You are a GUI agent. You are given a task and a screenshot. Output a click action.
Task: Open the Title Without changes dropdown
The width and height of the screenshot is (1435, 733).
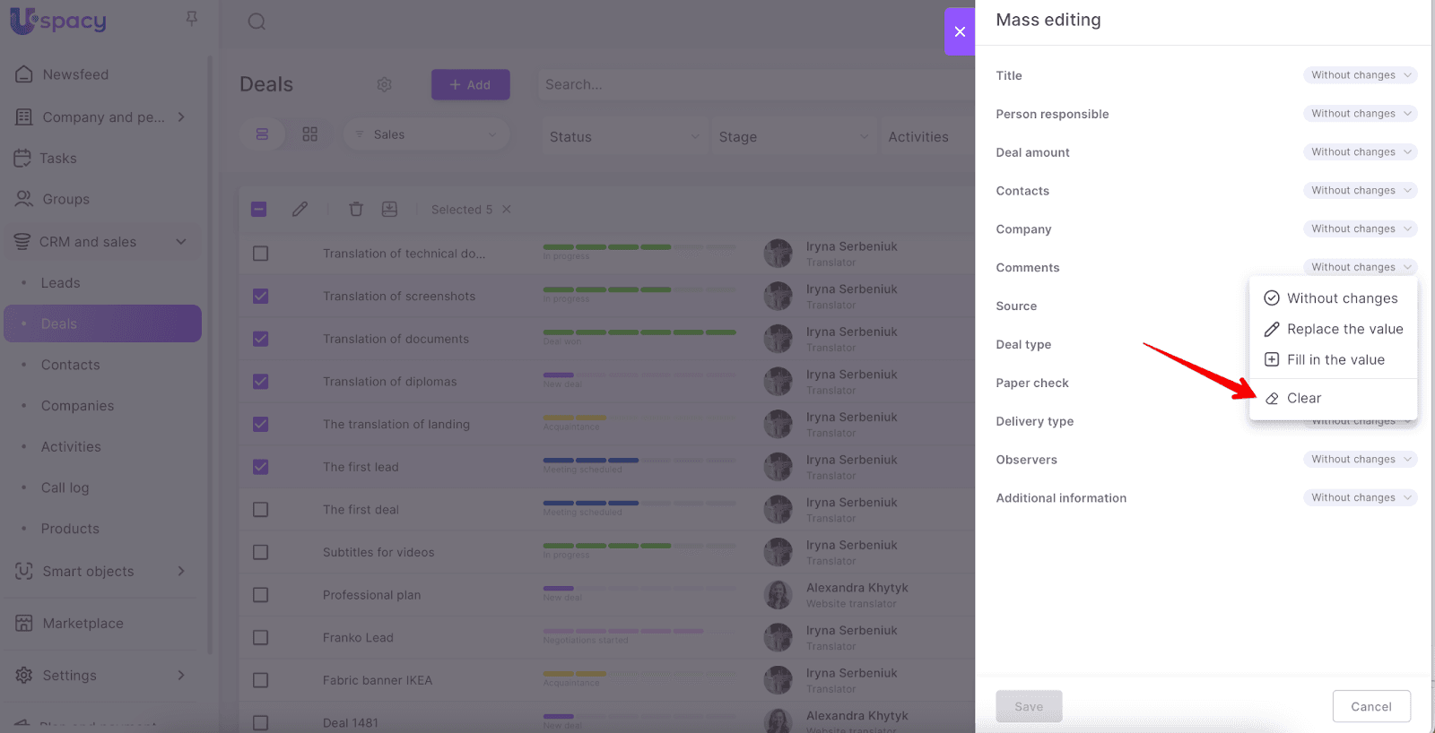tap(1360, 75)
